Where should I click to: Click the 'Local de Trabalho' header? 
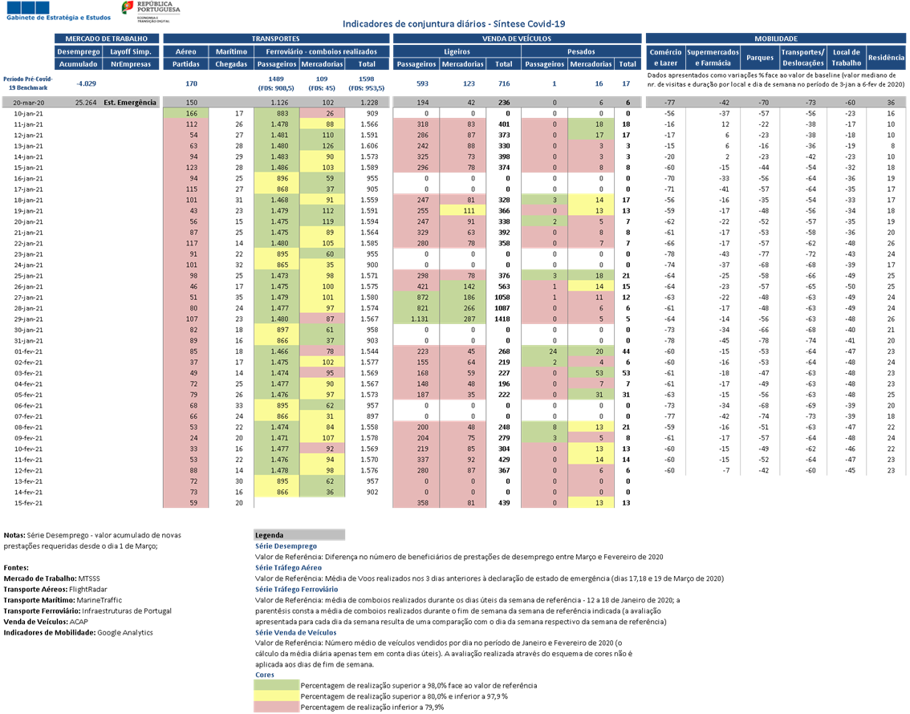[x=846, y=58]
